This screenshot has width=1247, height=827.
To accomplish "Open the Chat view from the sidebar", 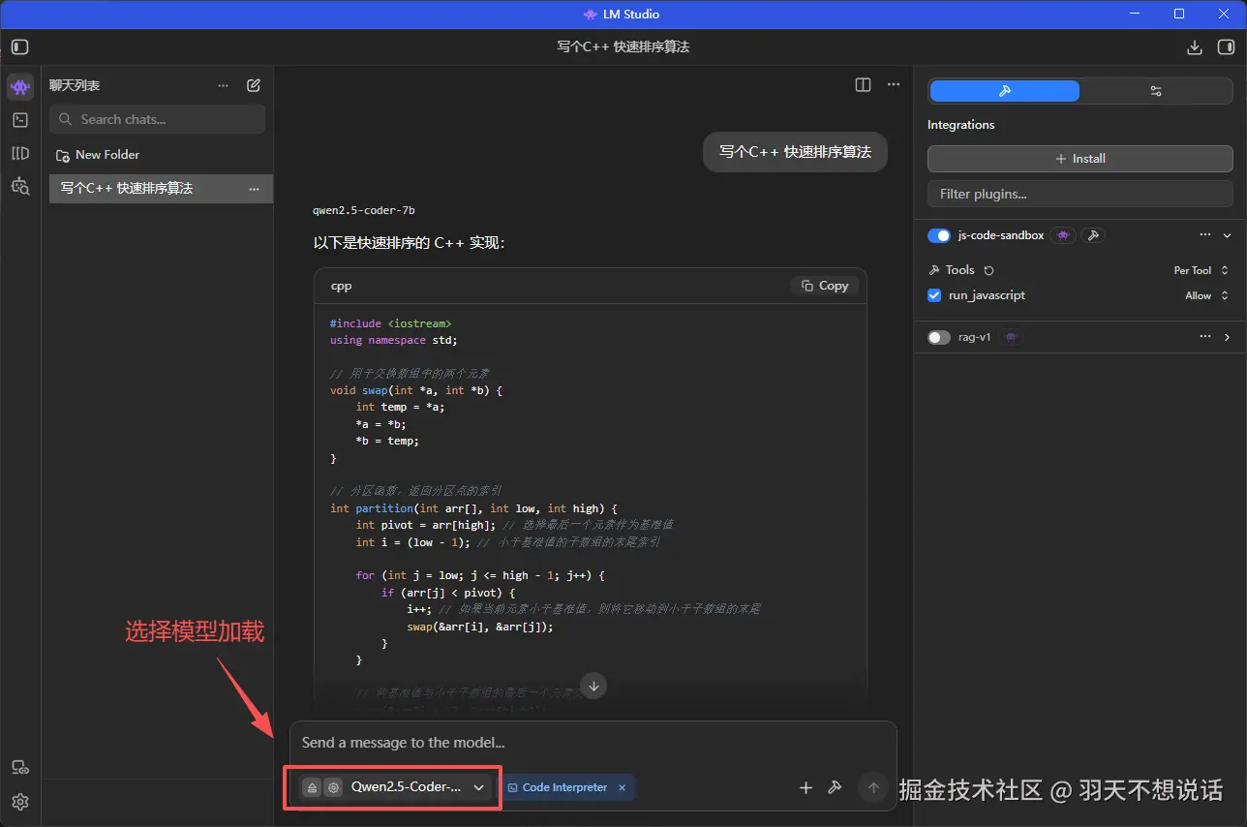I will tap(20, 87).
